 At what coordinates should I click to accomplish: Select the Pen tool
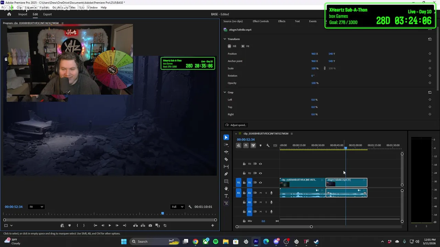pyautogui.click(x=226, y=174)
